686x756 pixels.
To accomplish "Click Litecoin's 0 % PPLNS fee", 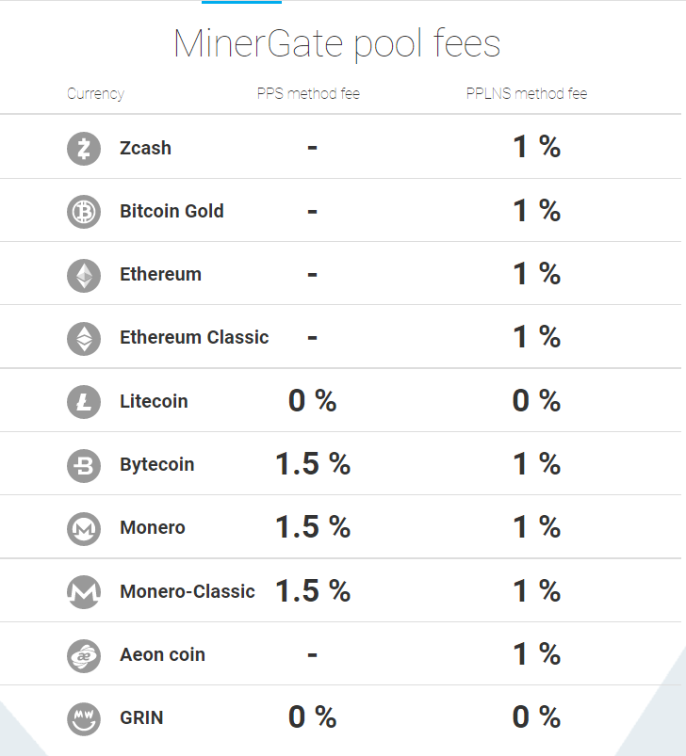I will click(x=536, y=401).
